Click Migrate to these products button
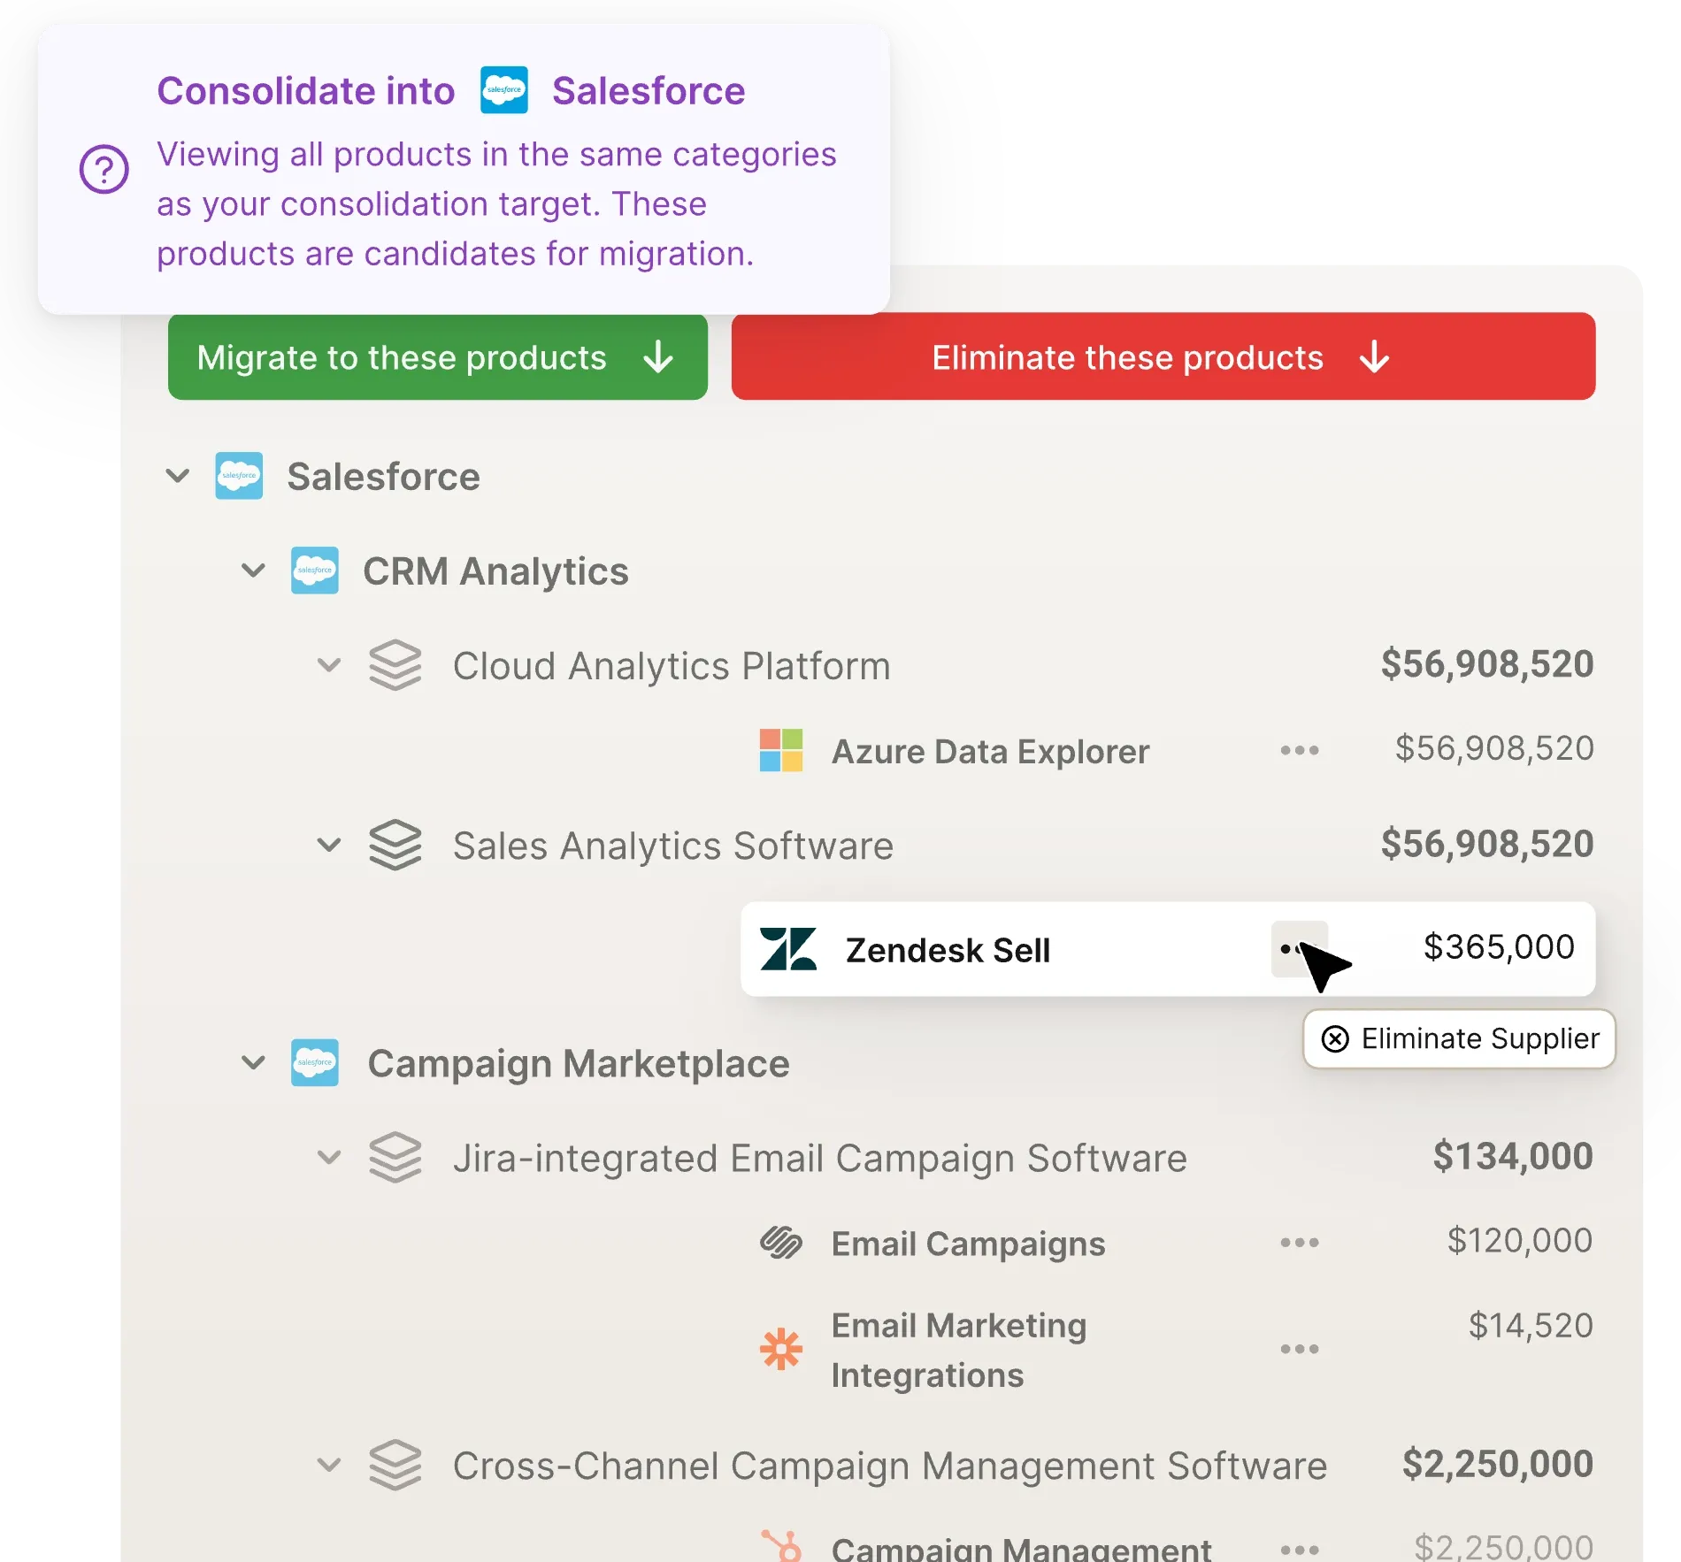 pos(437,357)
